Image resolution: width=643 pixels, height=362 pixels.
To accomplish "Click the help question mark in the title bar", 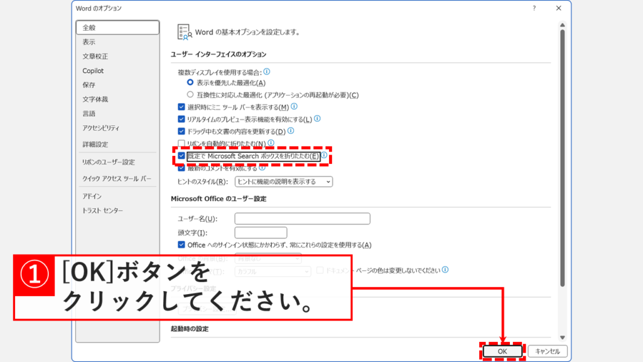I will point(533,9).
